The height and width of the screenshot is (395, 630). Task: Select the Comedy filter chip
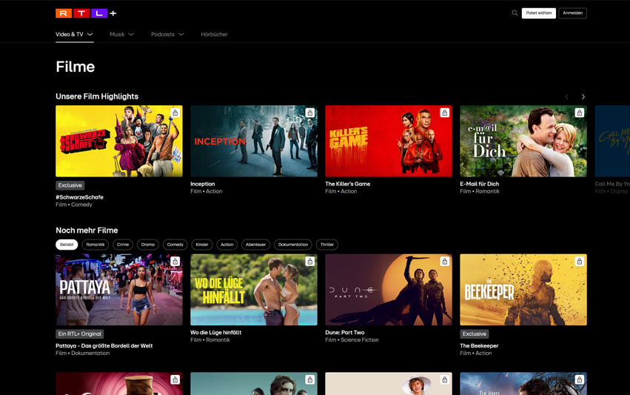click(x=175, y=245)
